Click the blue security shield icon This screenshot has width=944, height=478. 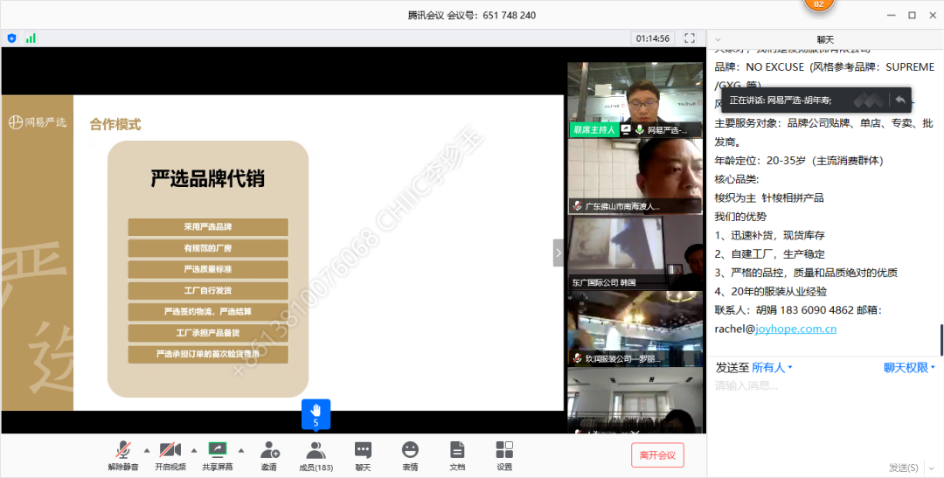pos(12,38)
